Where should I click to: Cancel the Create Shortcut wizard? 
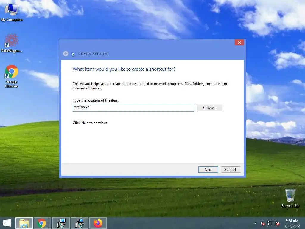231,170
